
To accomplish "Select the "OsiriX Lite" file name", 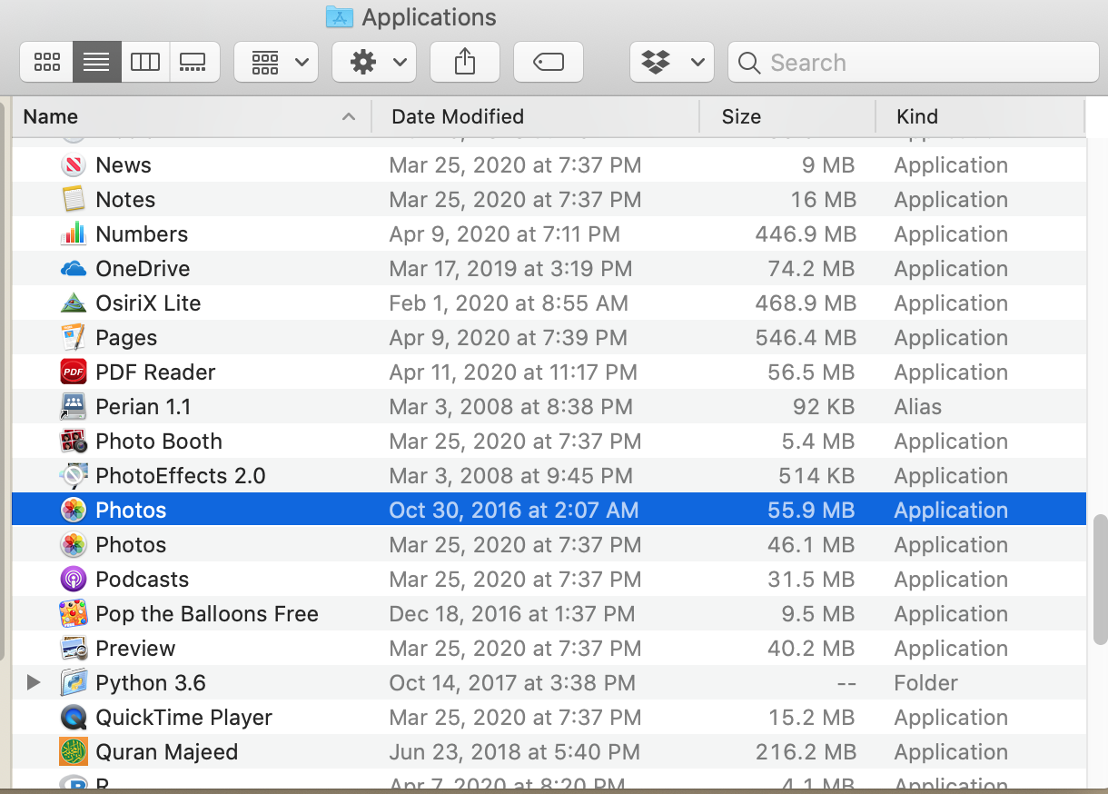I will point(148,303).
